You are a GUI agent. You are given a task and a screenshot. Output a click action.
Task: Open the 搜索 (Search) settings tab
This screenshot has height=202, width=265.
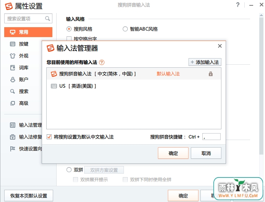[x=23, y=91]
